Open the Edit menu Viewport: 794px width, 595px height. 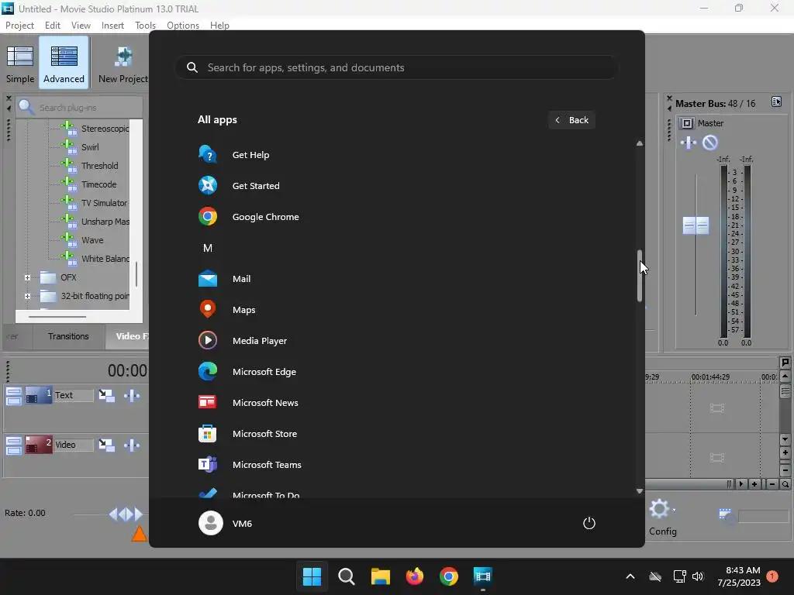pos(52,26)
